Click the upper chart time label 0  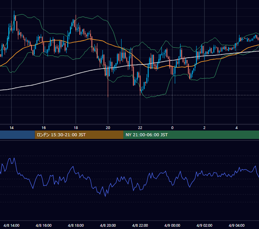[172, 128]
